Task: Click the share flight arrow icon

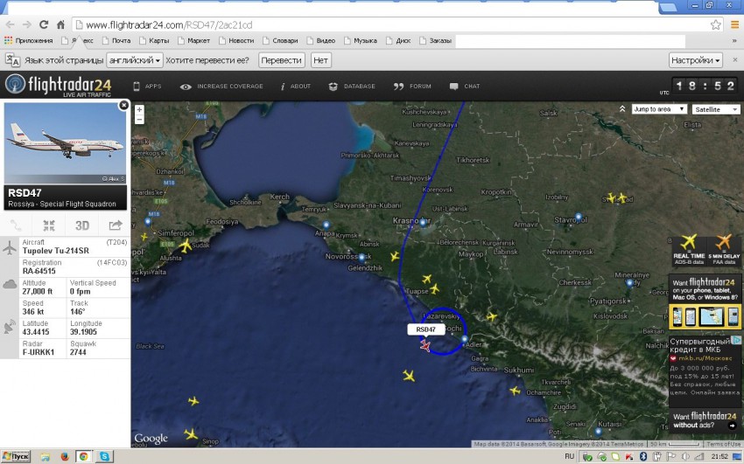Action: point(115,225)
